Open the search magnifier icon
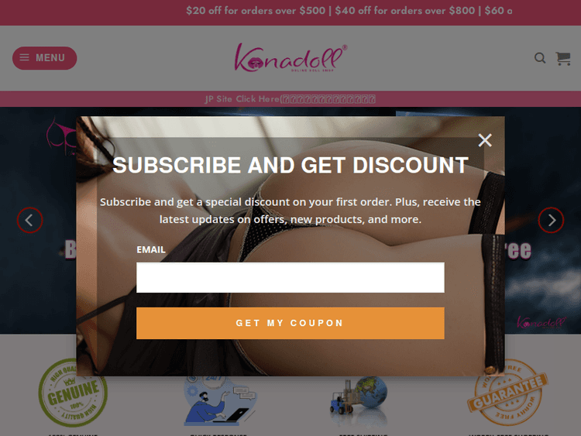This screenshot has width=581, height=436. click(x=540, y=58)
